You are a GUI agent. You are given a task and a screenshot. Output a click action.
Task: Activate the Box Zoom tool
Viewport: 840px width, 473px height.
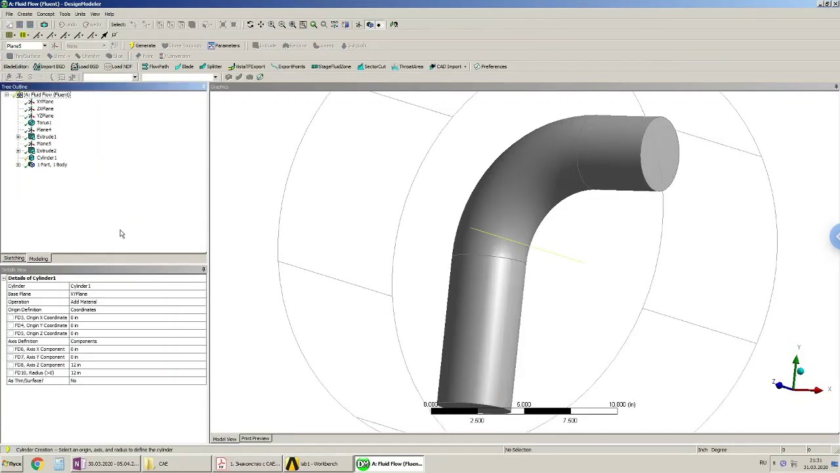click(x=292, y=24)
